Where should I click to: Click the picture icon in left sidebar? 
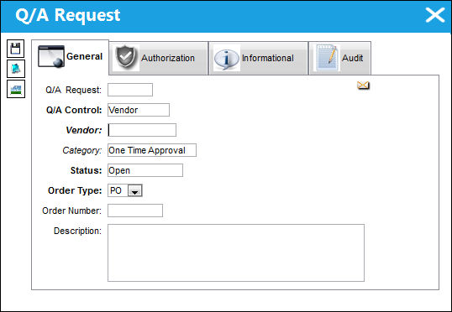(x=16, y=89)
